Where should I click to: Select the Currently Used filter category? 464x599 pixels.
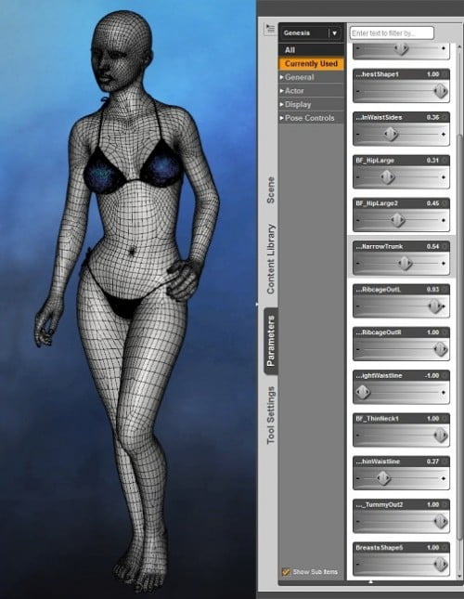coord(312,64)
